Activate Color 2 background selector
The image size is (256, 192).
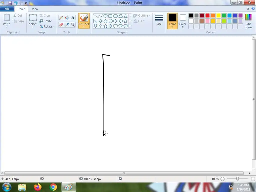coord(183,21)
